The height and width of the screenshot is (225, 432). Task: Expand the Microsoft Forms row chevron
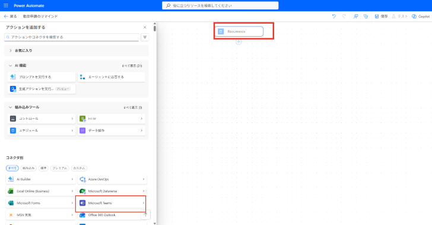[72, 203]
